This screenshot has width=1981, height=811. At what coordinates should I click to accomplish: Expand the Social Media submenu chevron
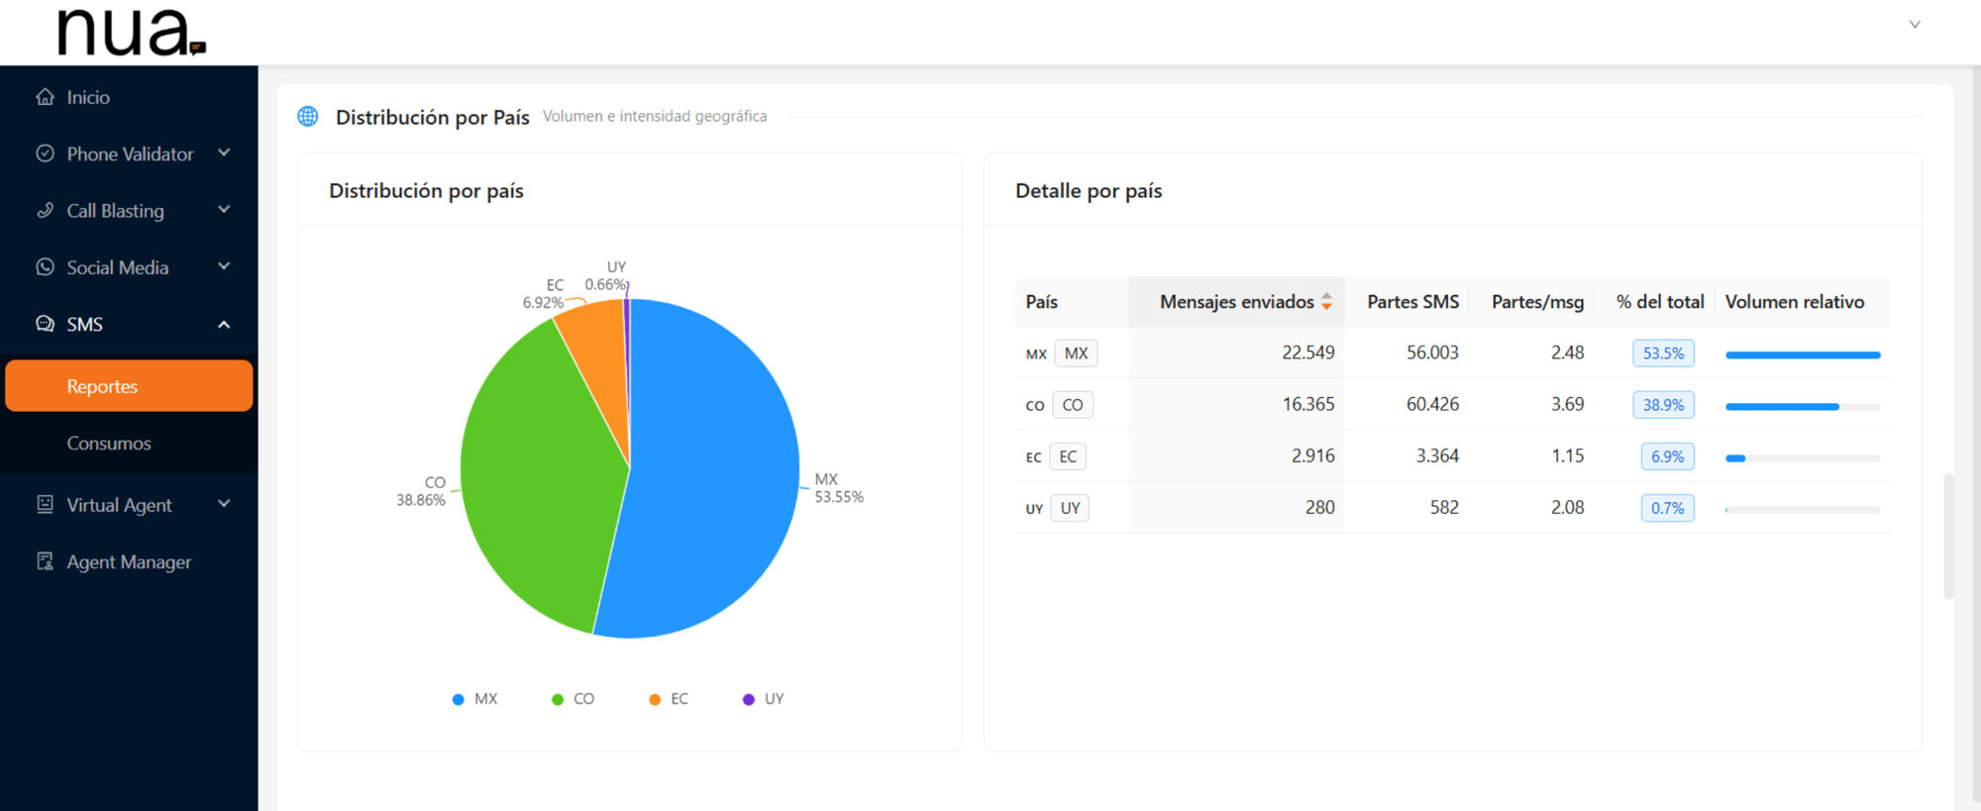224,266
